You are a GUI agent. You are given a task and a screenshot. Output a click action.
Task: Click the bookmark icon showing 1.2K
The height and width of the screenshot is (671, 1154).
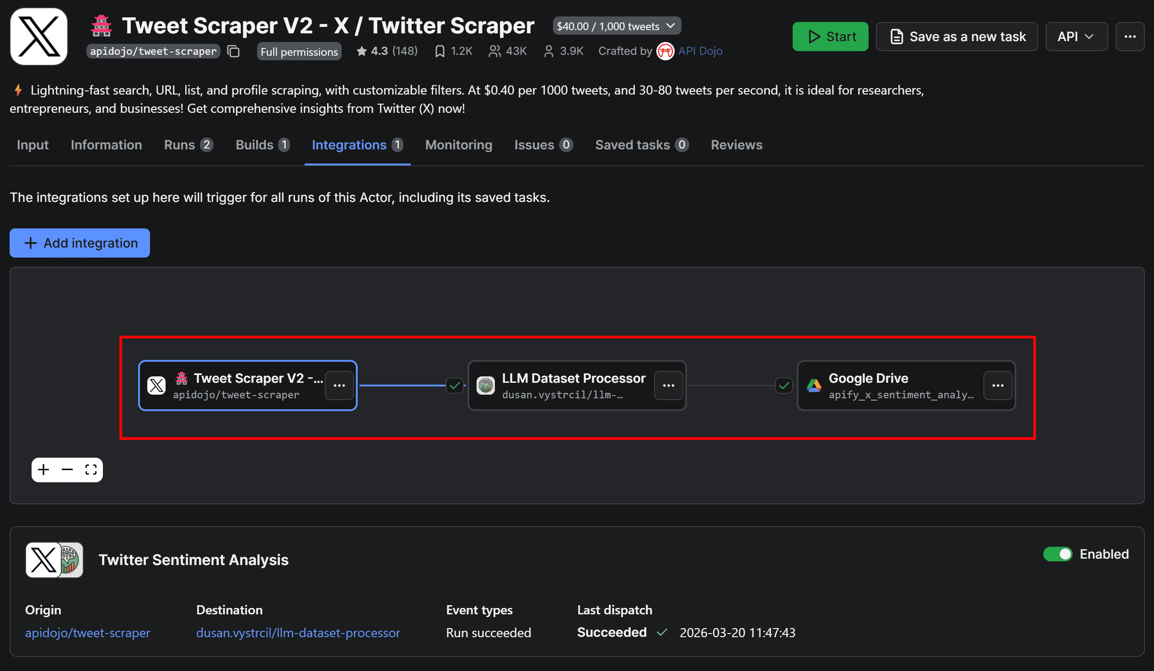[x=440, y=51]
